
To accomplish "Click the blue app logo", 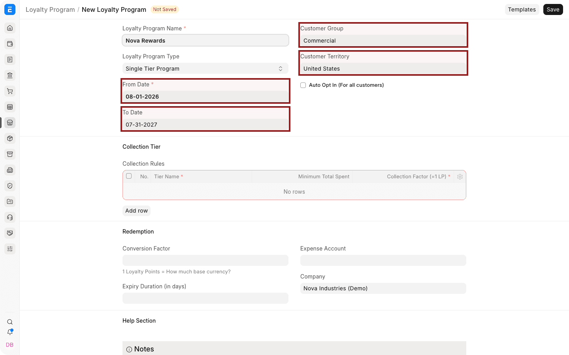I will (10, 9).
